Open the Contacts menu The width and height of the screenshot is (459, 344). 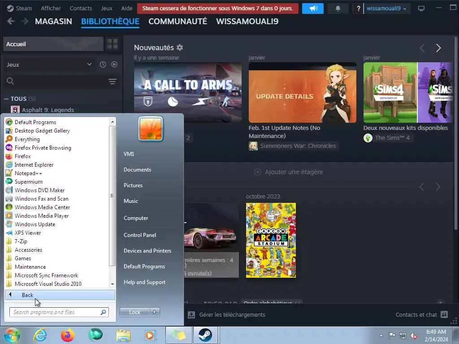81,9
